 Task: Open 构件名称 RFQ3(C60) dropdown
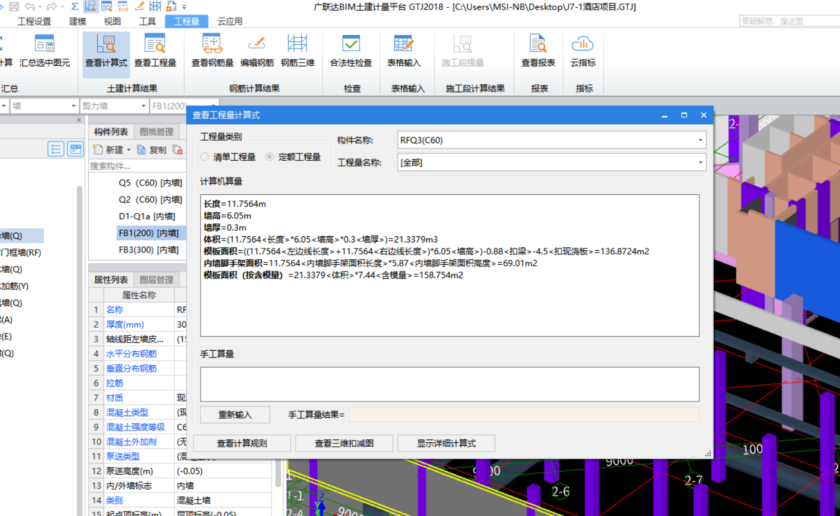pyautogui.click(x=700, y=140)
